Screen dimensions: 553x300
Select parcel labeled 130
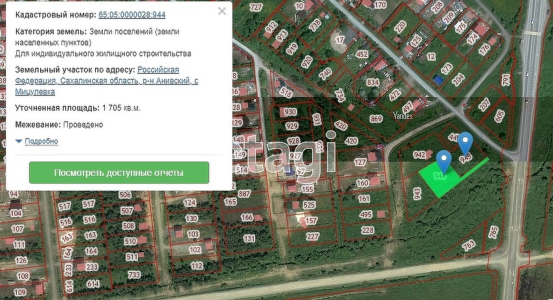pyautogui.click(x=192, y=219)
